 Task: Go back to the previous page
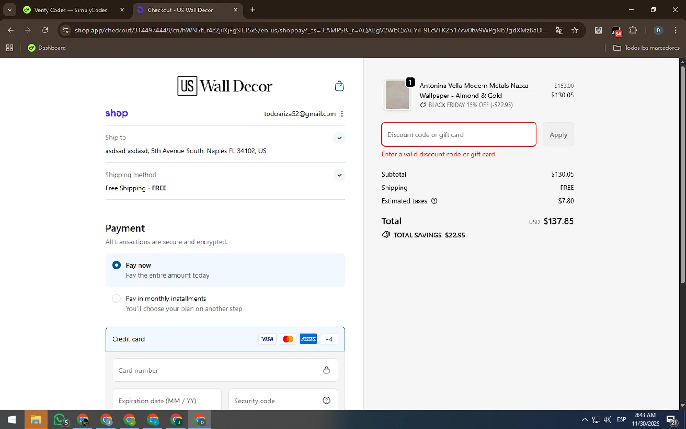11,30
